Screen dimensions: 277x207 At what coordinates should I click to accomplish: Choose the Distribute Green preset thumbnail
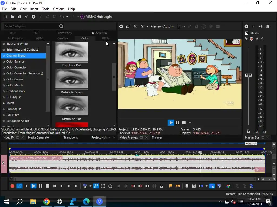pos(71,79)
